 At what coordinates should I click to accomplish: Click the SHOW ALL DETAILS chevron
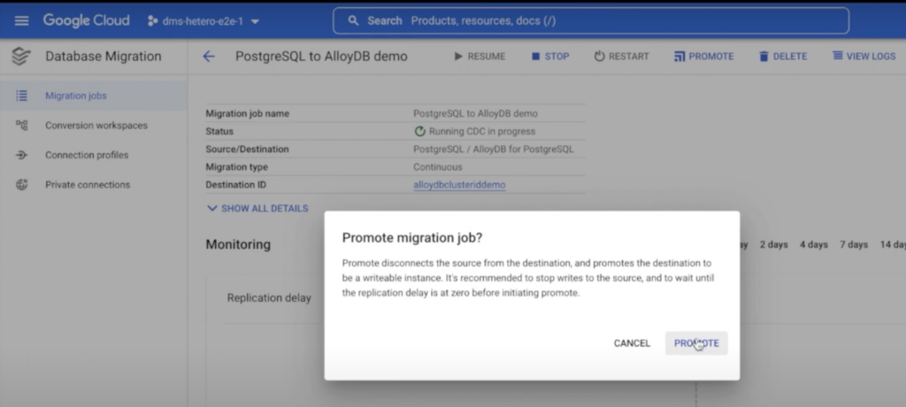click(x=212, y=208)
